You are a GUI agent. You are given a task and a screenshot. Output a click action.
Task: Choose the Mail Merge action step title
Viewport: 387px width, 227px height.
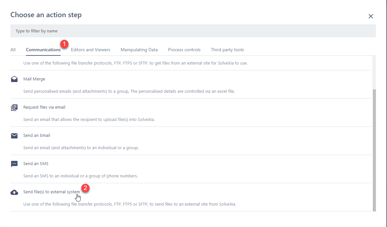[x=34, y=79]
